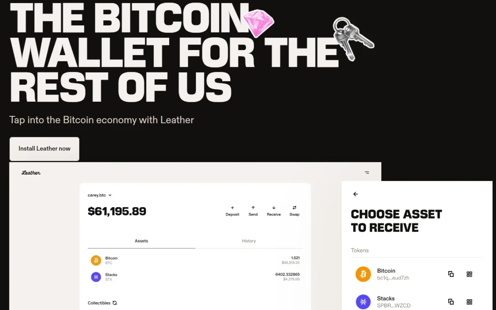
Task: Show QR code for Stacks address
Action: [469, 302]
